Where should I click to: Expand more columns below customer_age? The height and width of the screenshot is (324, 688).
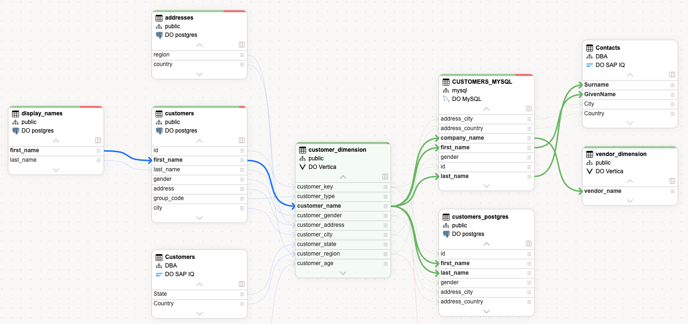tap(343, 273)
